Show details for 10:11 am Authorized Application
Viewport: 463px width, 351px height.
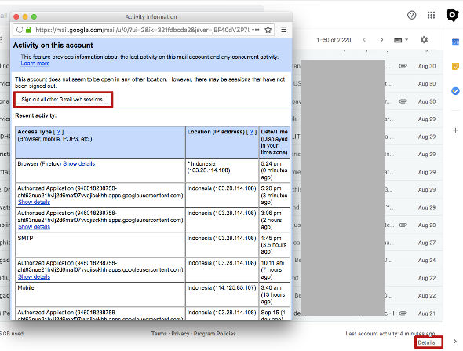point(34,276)
